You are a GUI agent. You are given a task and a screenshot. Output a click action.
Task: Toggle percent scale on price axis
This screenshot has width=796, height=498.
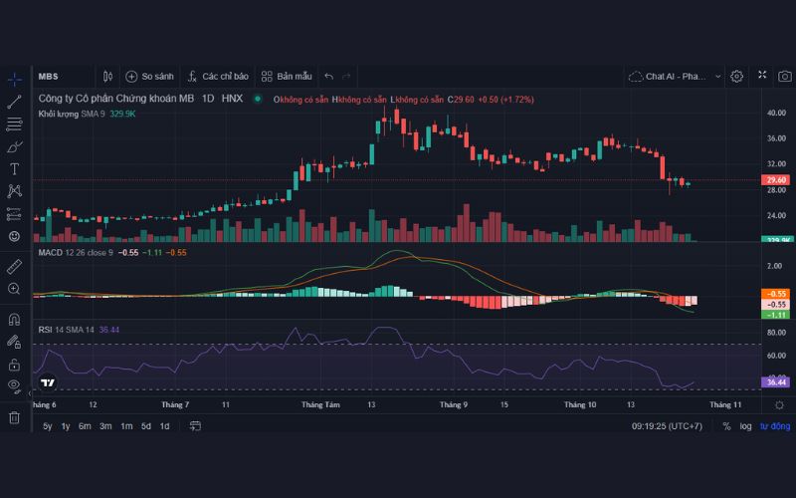click(x=726, y=426)
